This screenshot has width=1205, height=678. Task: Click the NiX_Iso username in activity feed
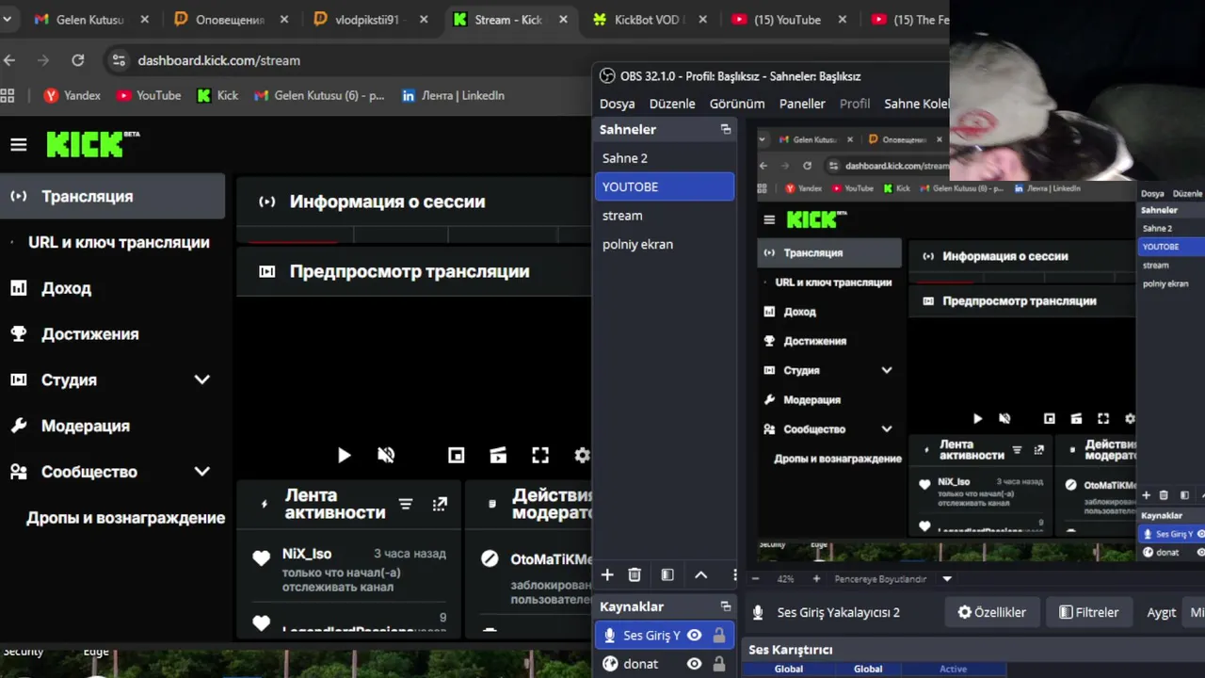click(307, 554)
